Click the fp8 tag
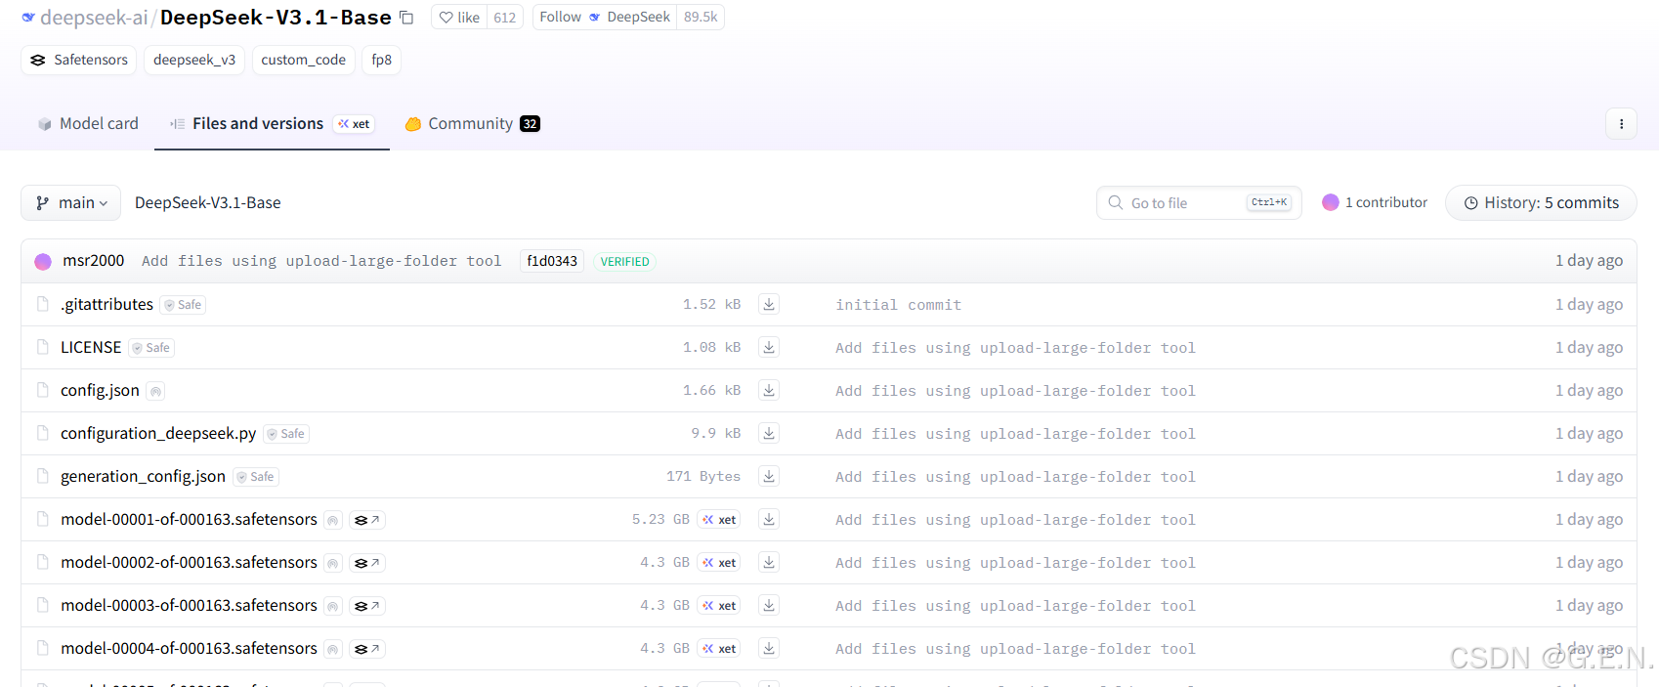Image resolution: width=1659 pixels, height=687 pixels. [x=382, y=60]
